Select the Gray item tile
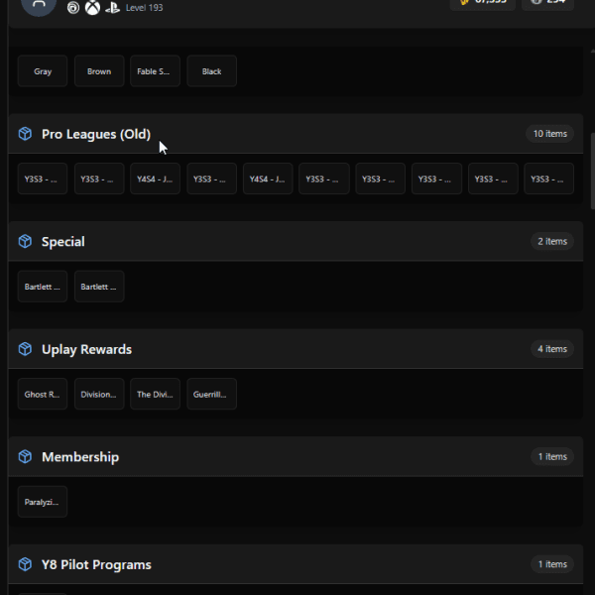Image resolution: width=595 pixels, height=595 pixels. tap(43, 71)
